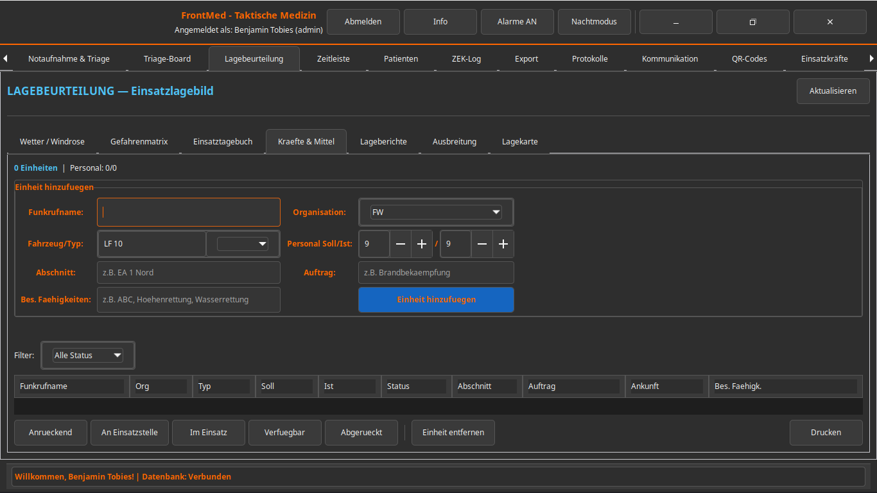Focus the Funkrufname input field
Screen dimensions: 877x493
[189, 212]
